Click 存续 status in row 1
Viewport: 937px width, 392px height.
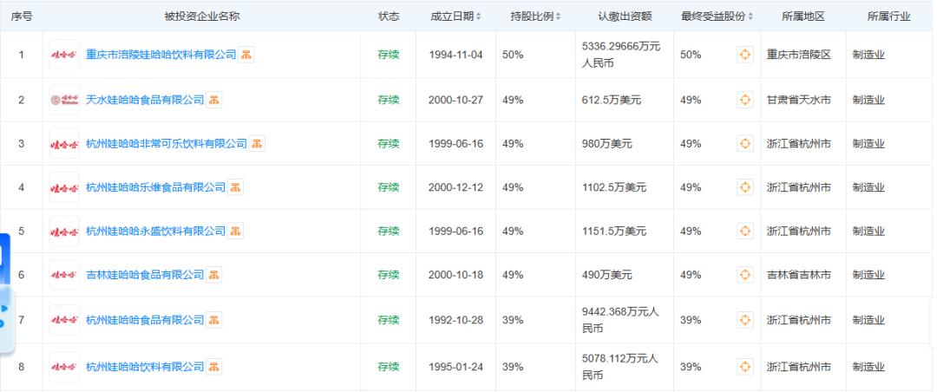point(389,55)
